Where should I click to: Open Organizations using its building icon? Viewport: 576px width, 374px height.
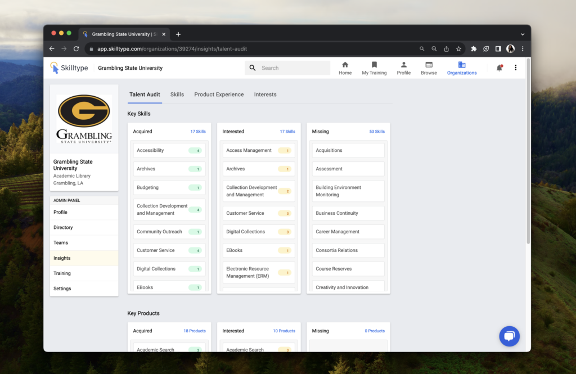(462, 64)
